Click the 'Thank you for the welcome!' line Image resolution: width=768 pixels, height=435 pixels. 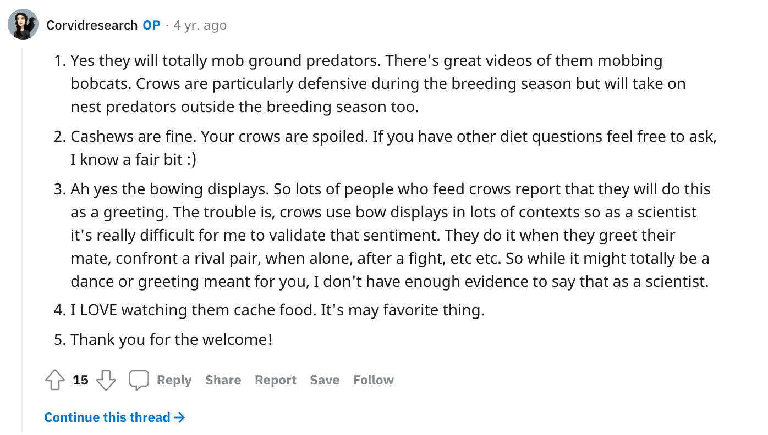pyautogui.click(x=171, y=339)
